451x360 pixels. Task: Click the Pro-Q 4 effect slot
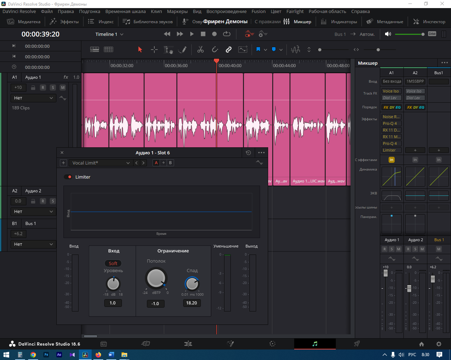[390, 123]
